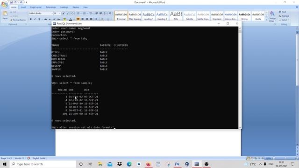Select the Emphasis style
The image size is (299, 168).
click(217, 16)
